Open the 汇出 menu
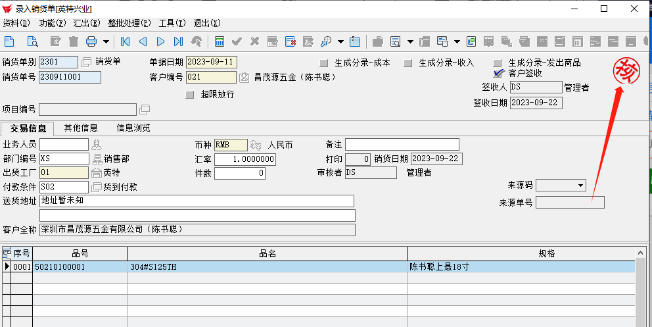The width and height of the screenshot is (652, 327). point(86,22)
